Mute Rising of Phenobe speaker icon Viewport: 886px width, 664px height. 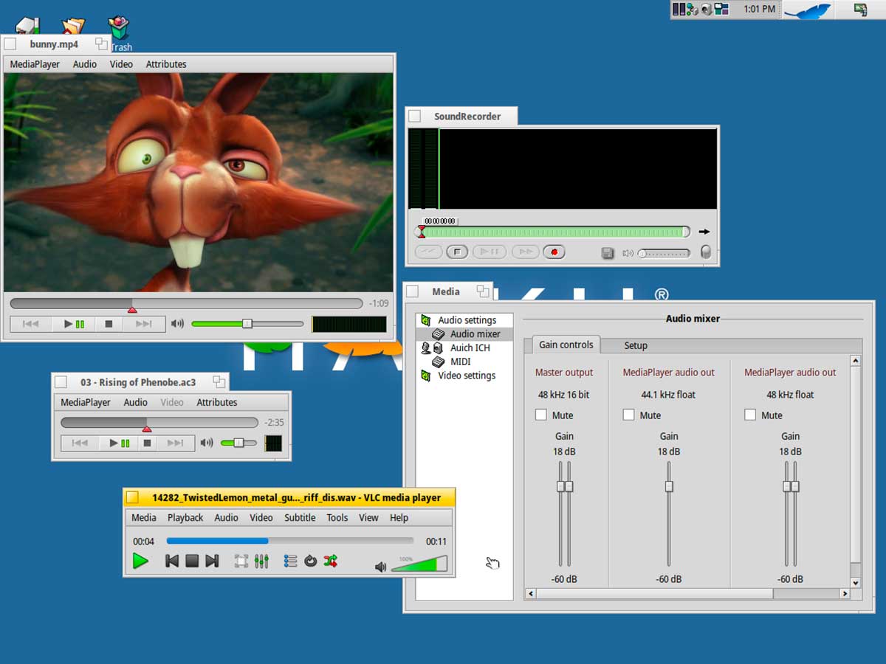coord(207,443)
